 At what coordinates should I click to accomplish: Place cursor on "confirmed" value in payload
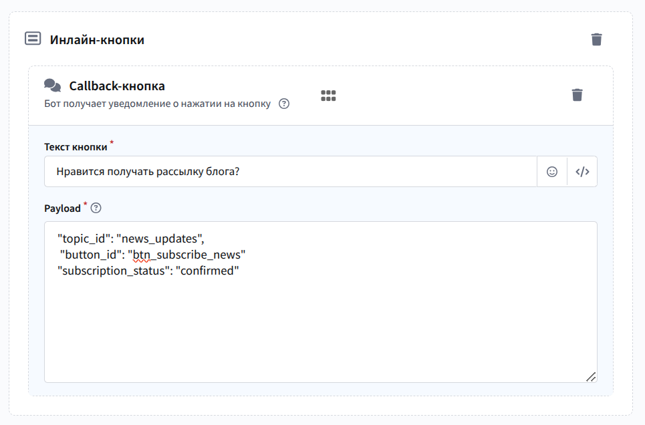pyautogui.click(x=207, y=271)
